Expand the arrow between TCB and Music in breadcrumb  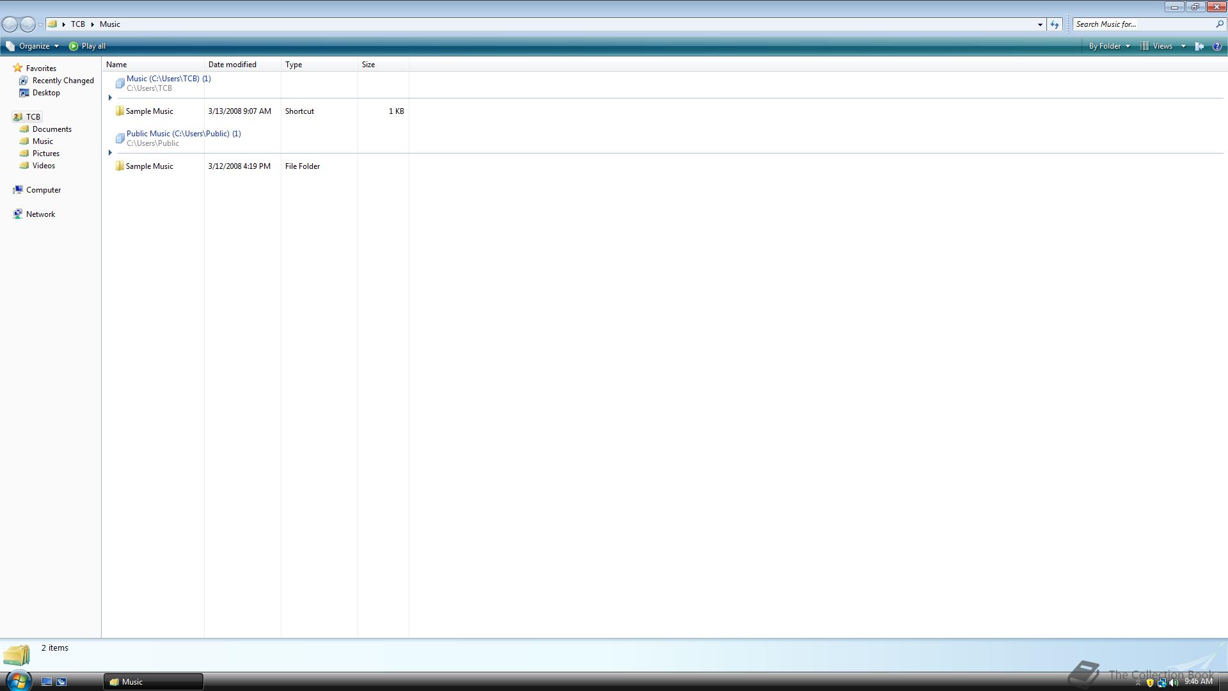[x=93, y=24]
